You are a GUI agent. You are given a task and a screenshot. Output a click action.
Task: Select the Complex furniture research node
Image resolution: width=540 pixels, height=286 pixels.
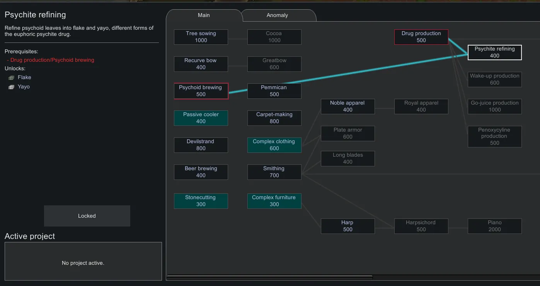coord(274,201)
